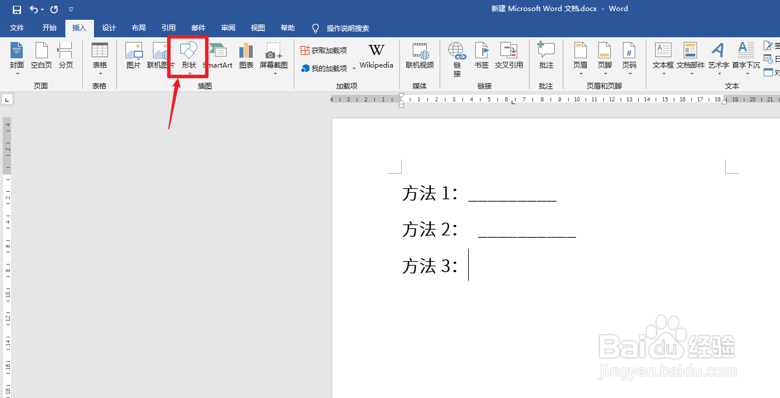Switch to the 设计 ribbon tab
The image size is (780, 398).
coord(109,27)
